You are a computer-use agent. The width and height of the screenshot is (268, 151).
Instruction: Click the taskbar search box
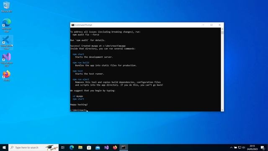(x=33, y=147)
